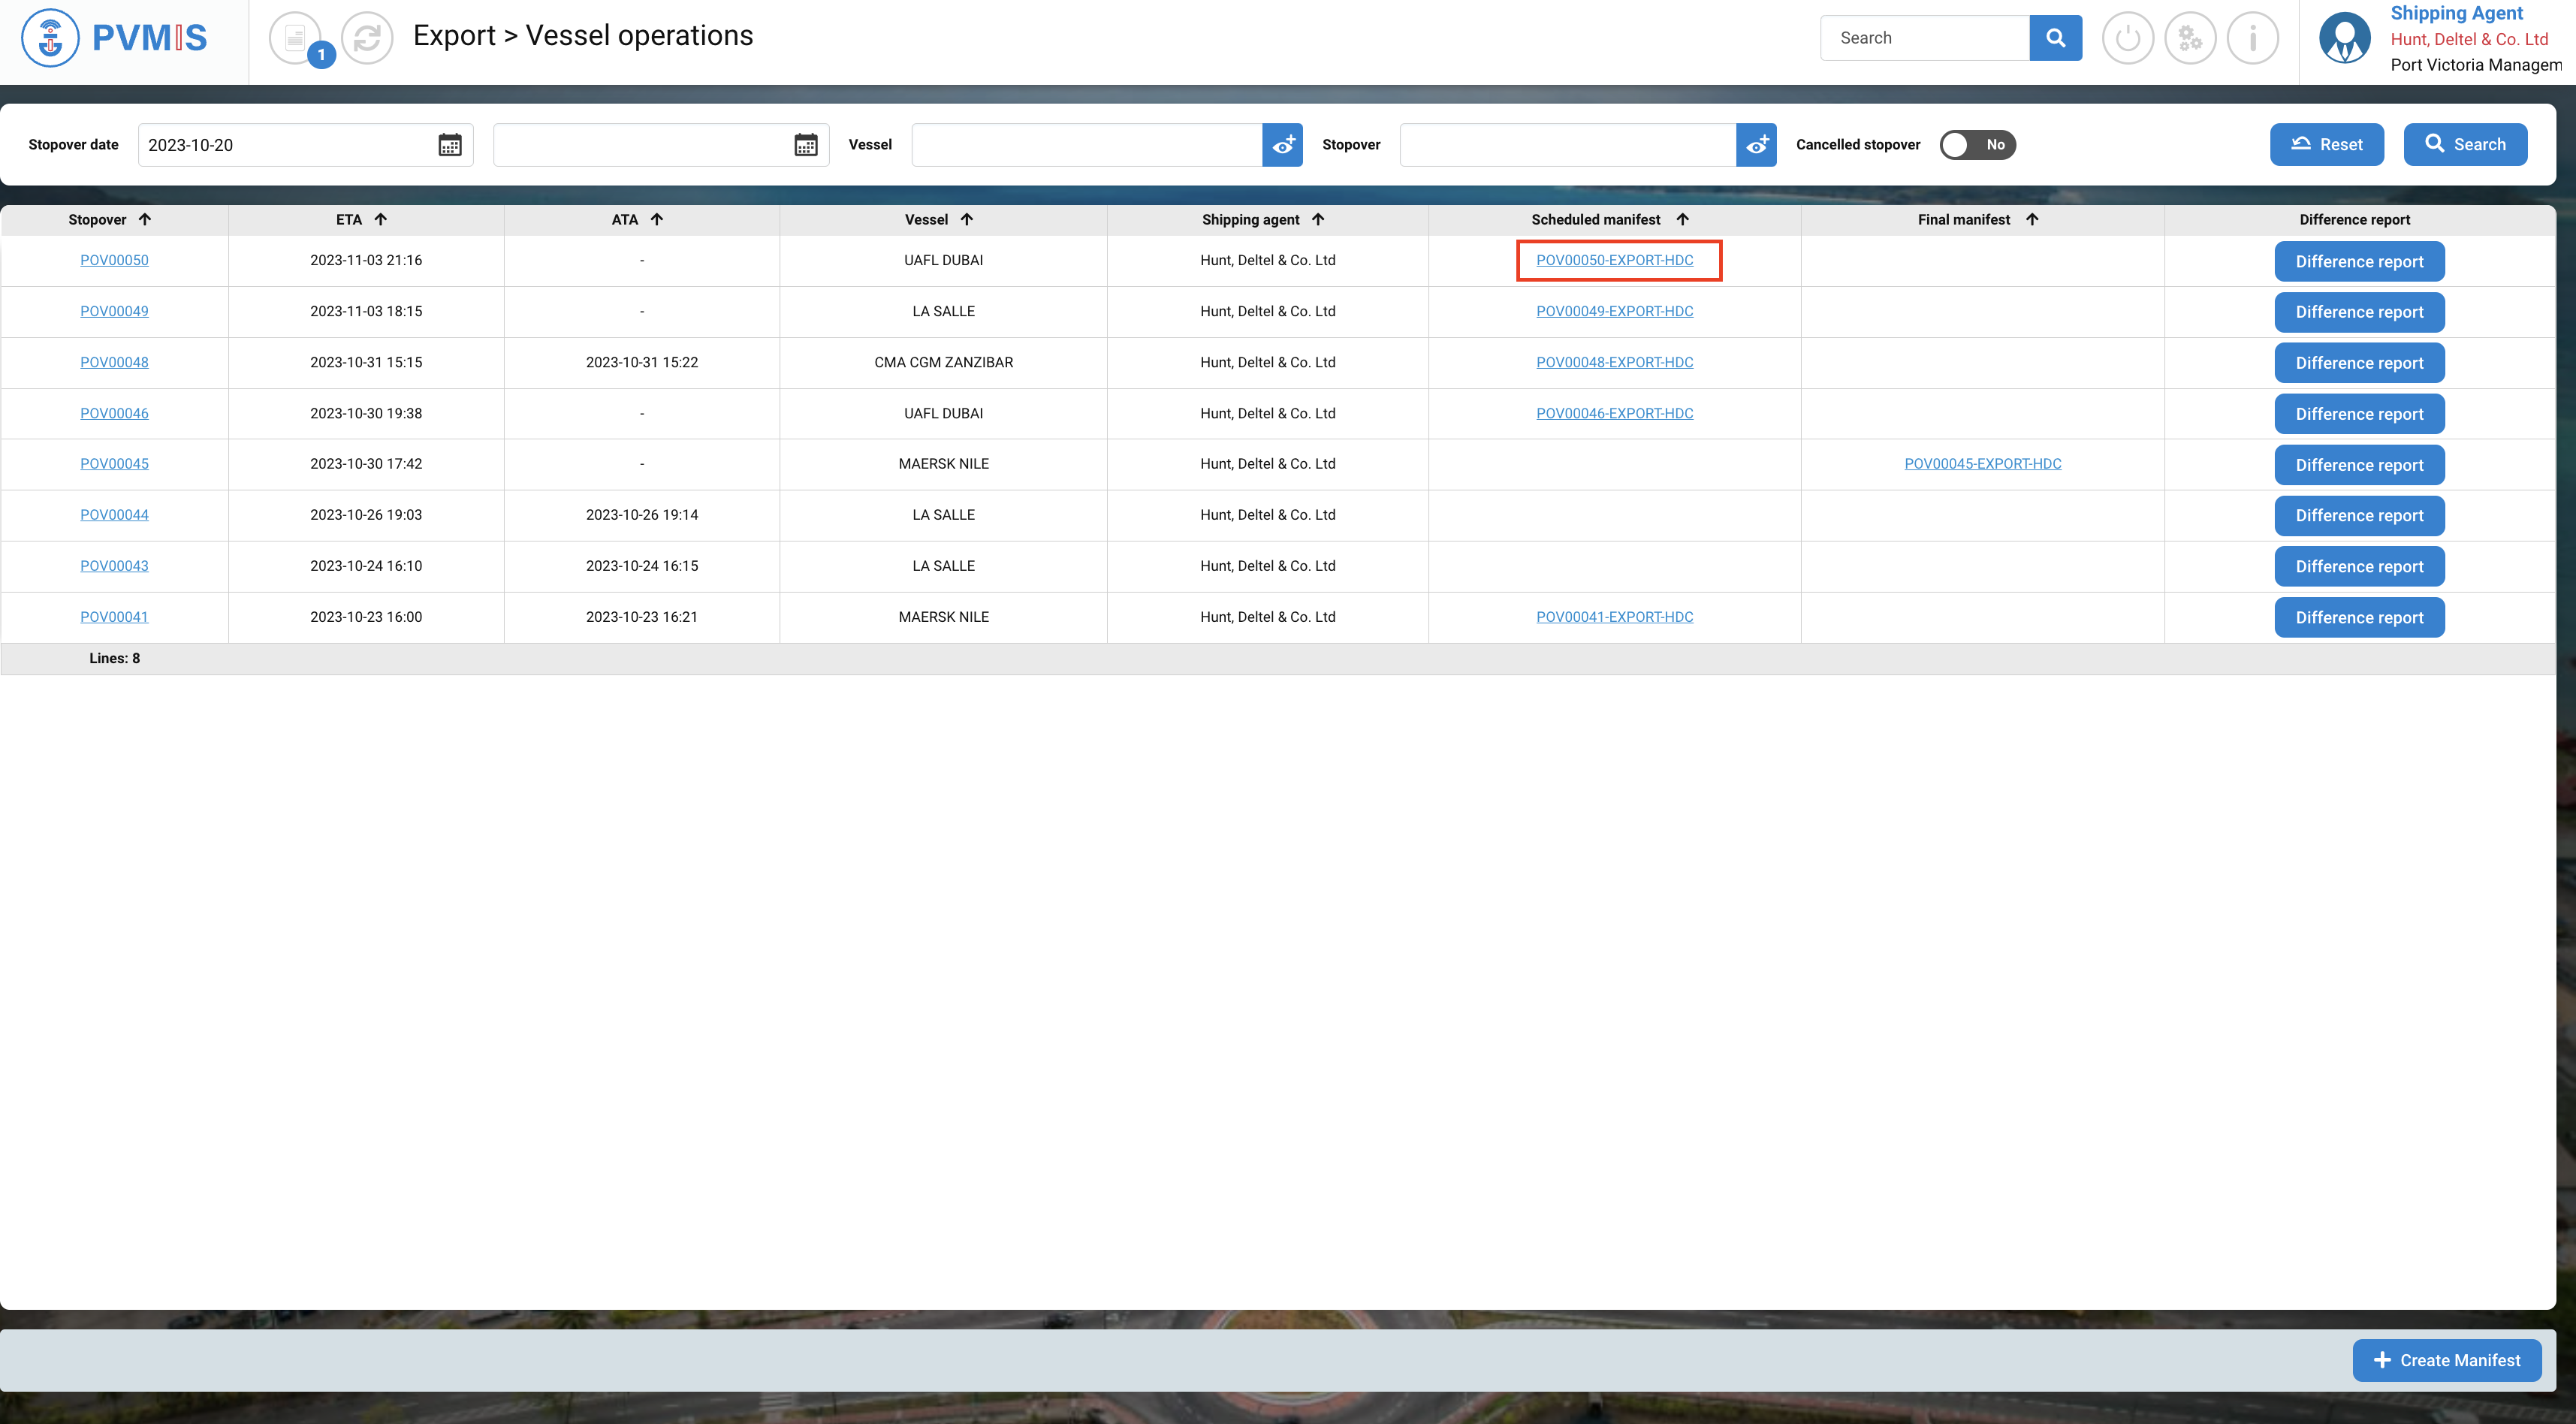Open calendar picker for end Stopover date
2576x1424 pixels.
click(806, 145)
